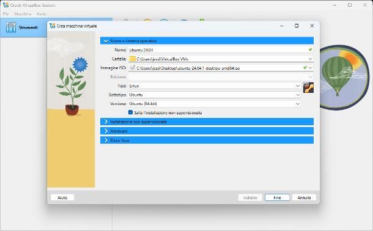Collapse the Nome e sistema operativo section

point(207,41)
